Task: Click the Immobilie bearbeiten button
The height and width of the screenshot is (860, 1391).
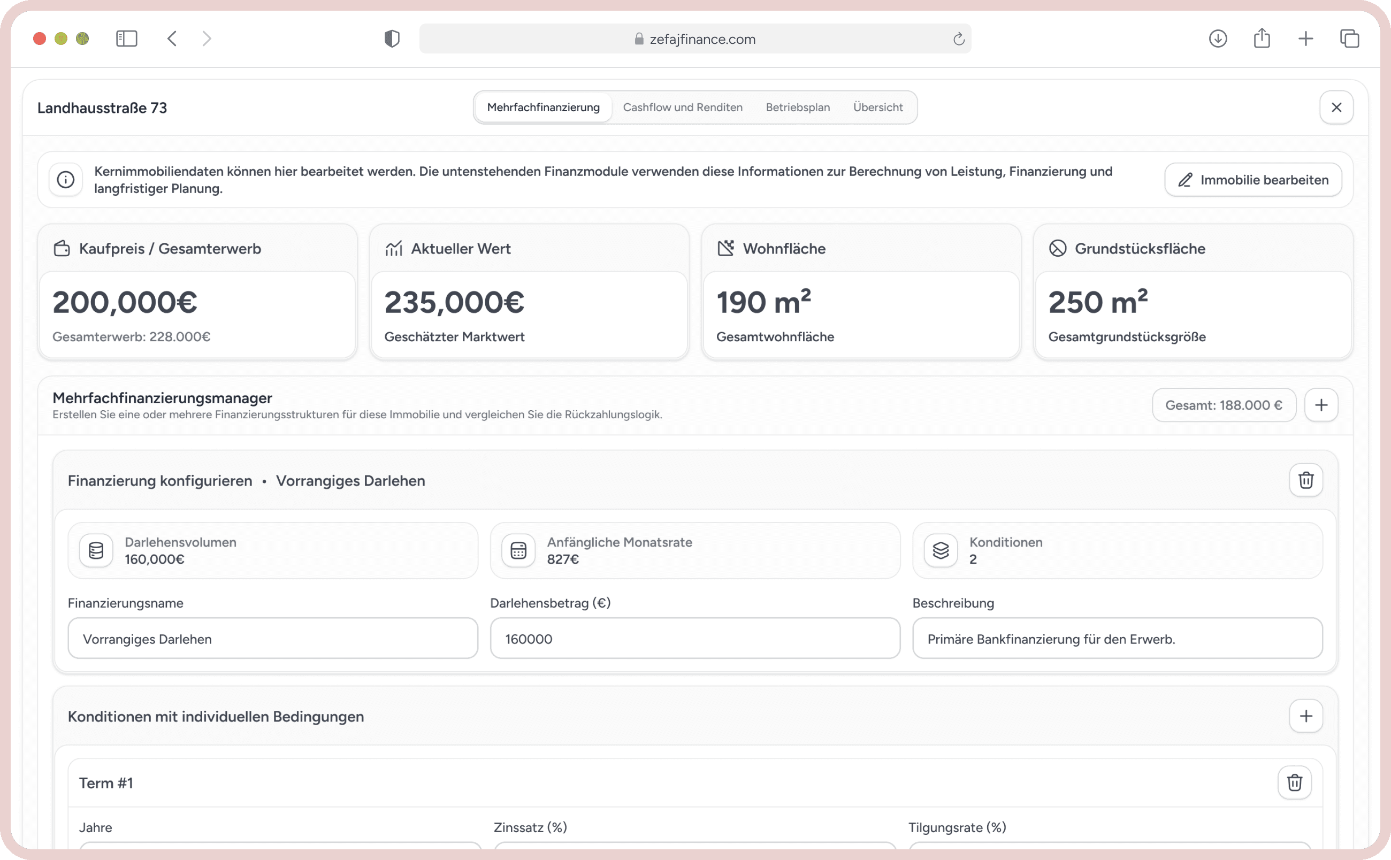Action: tap(1253, 180)
